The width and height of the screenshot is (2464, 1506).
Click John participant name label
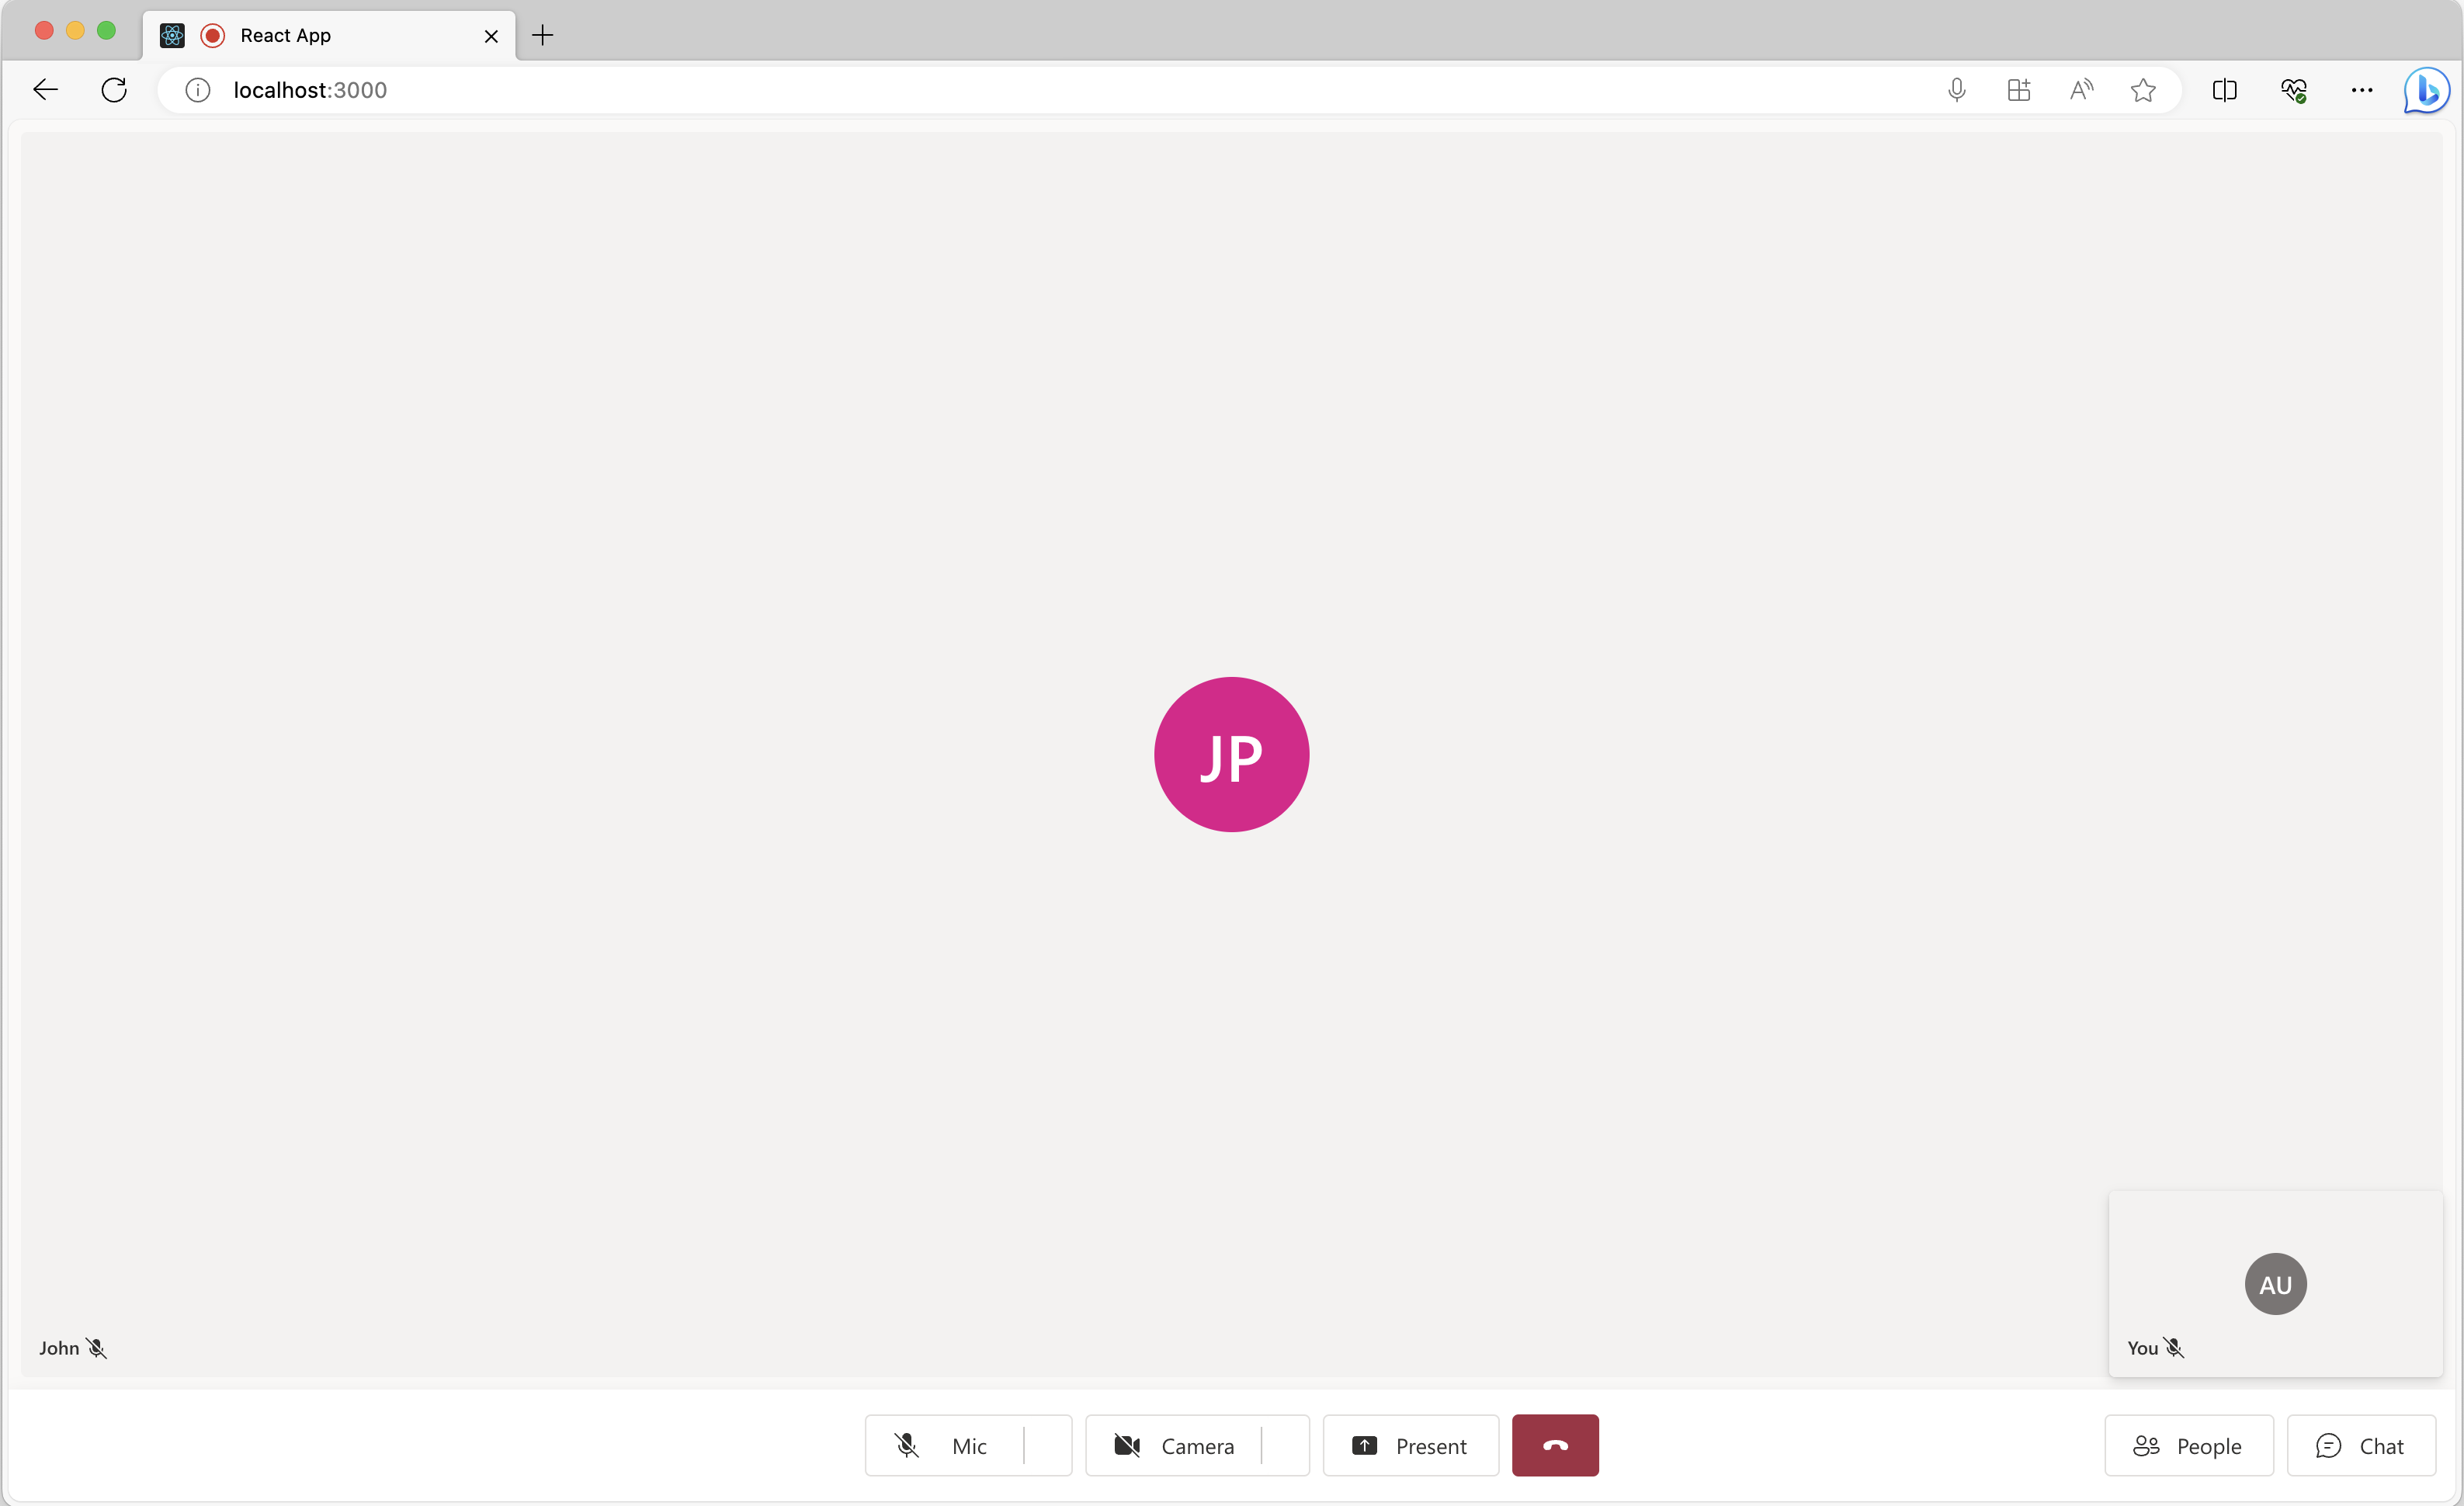coord(58,1348)
